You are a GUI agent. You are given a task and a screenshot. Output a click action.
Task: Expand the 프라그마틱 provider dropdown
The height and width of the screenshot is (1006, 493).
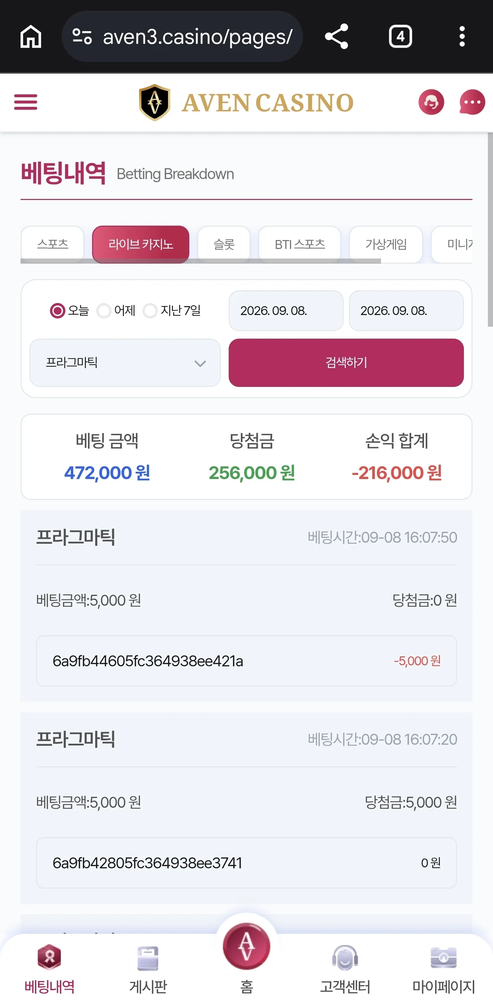click(125, 363)
